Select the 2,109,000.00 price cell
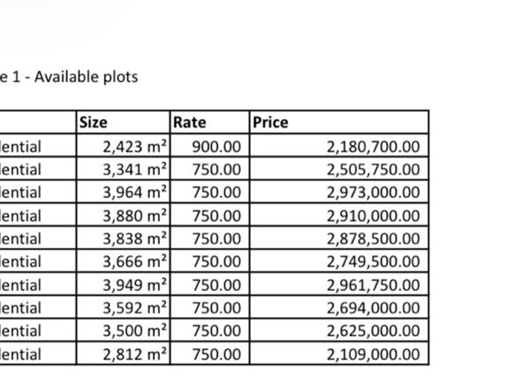Viewport: 516px width, 387px height. click(x=373, y=354)
